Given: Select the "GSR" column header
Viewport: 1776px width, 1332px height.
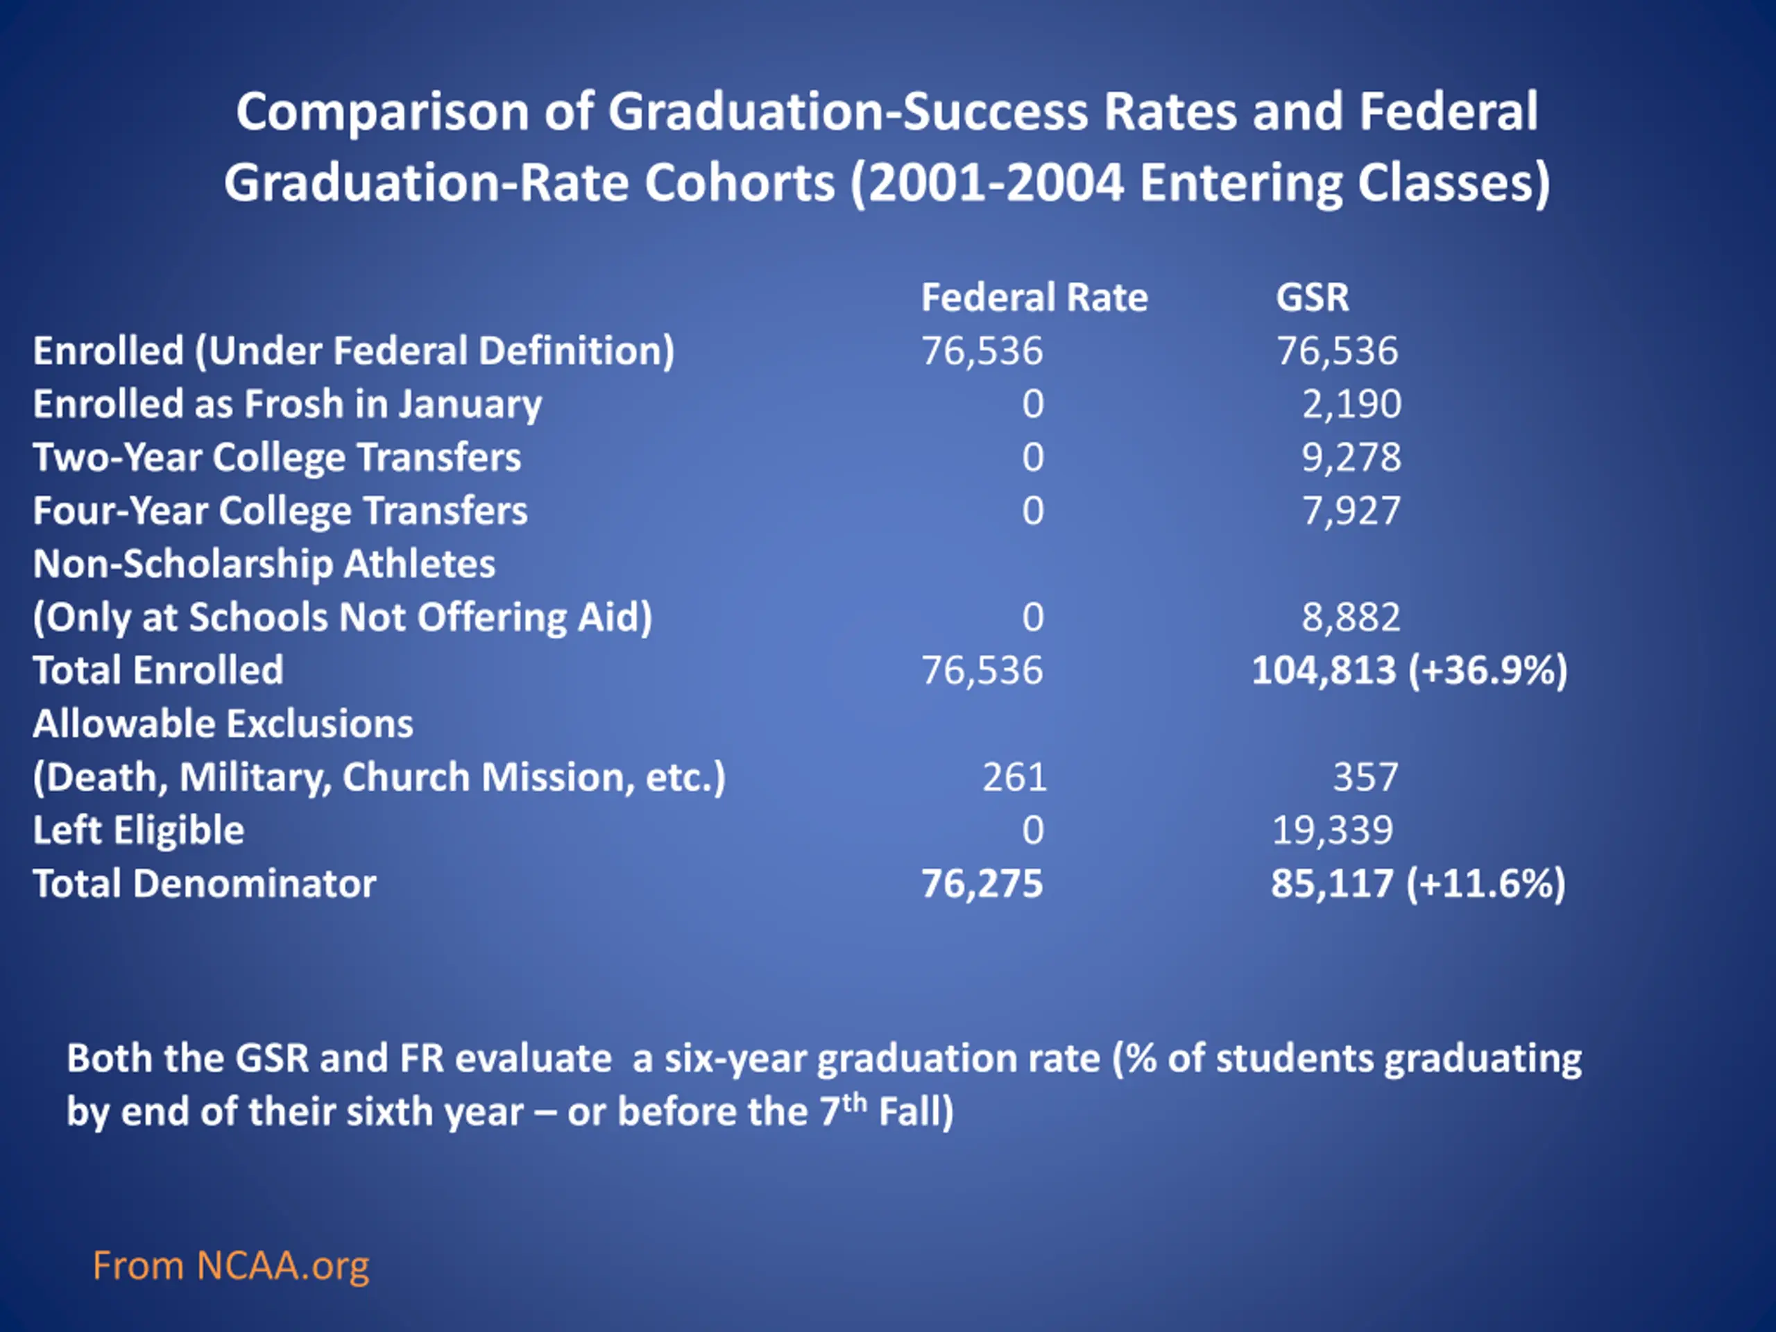Looking at the screenshot, I should [x=1312, y=297].
